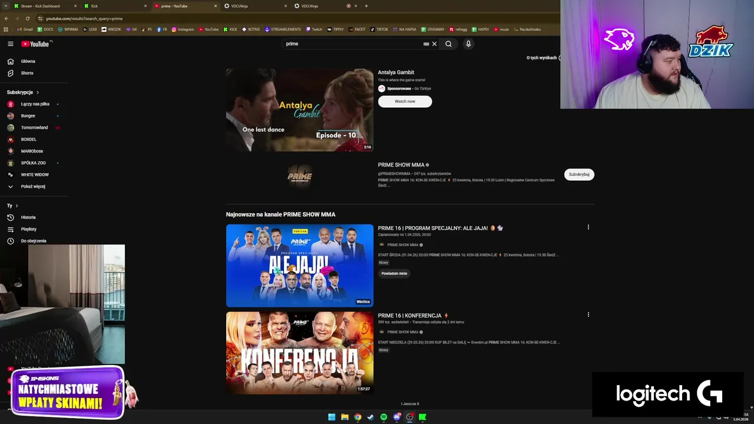754x424 pixels.
Task: Open Do obejrzenia watch later list
Action: [x=33, y=241]
